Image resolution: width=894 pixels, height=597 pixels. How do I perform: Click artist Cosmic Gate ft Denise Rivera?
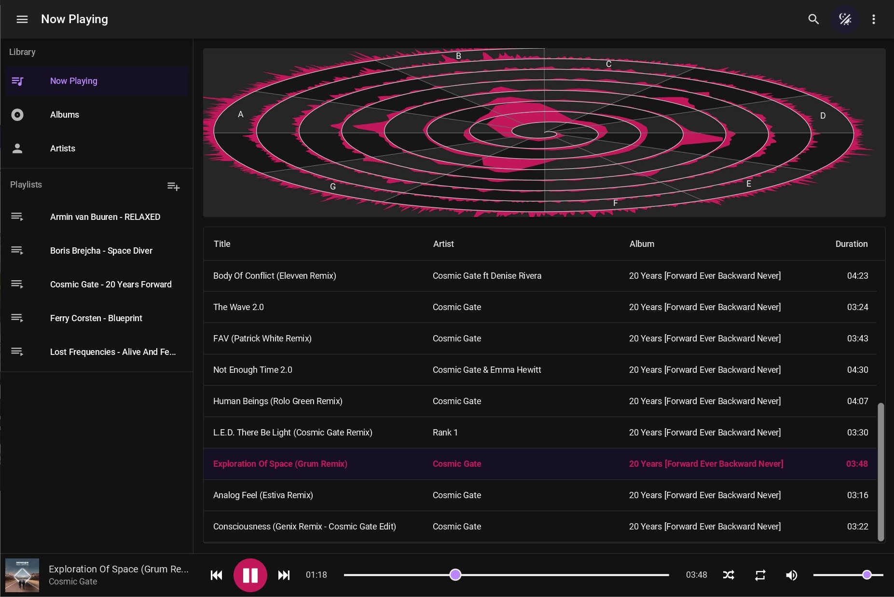click(x=487, y=276)
